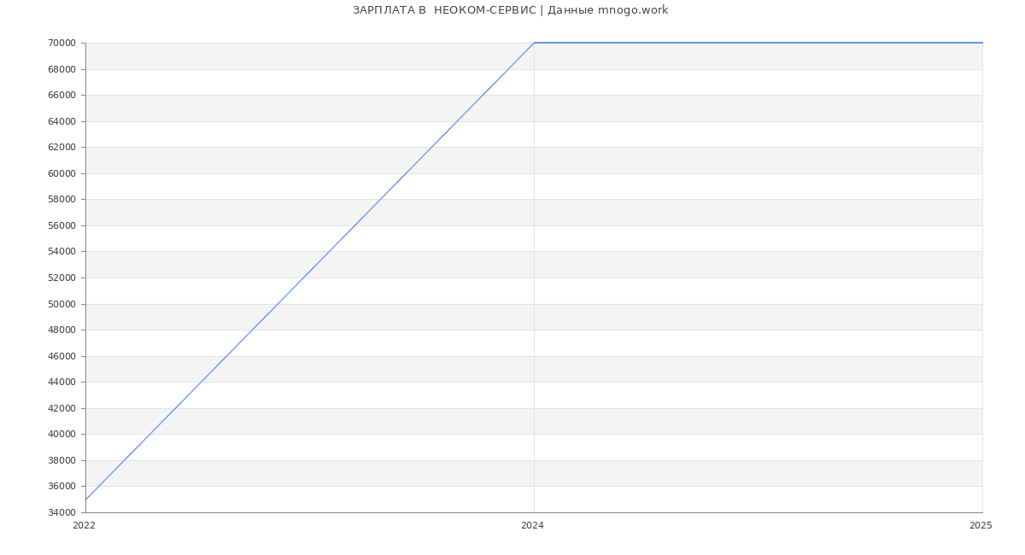Click the 46000 y-axis label
This screenshot has height=555, width=1025.
62,356
